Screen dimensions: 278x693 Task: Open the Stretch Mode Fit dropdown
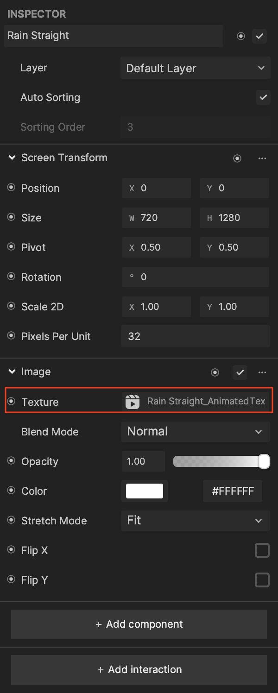click(x=195, y=520)
